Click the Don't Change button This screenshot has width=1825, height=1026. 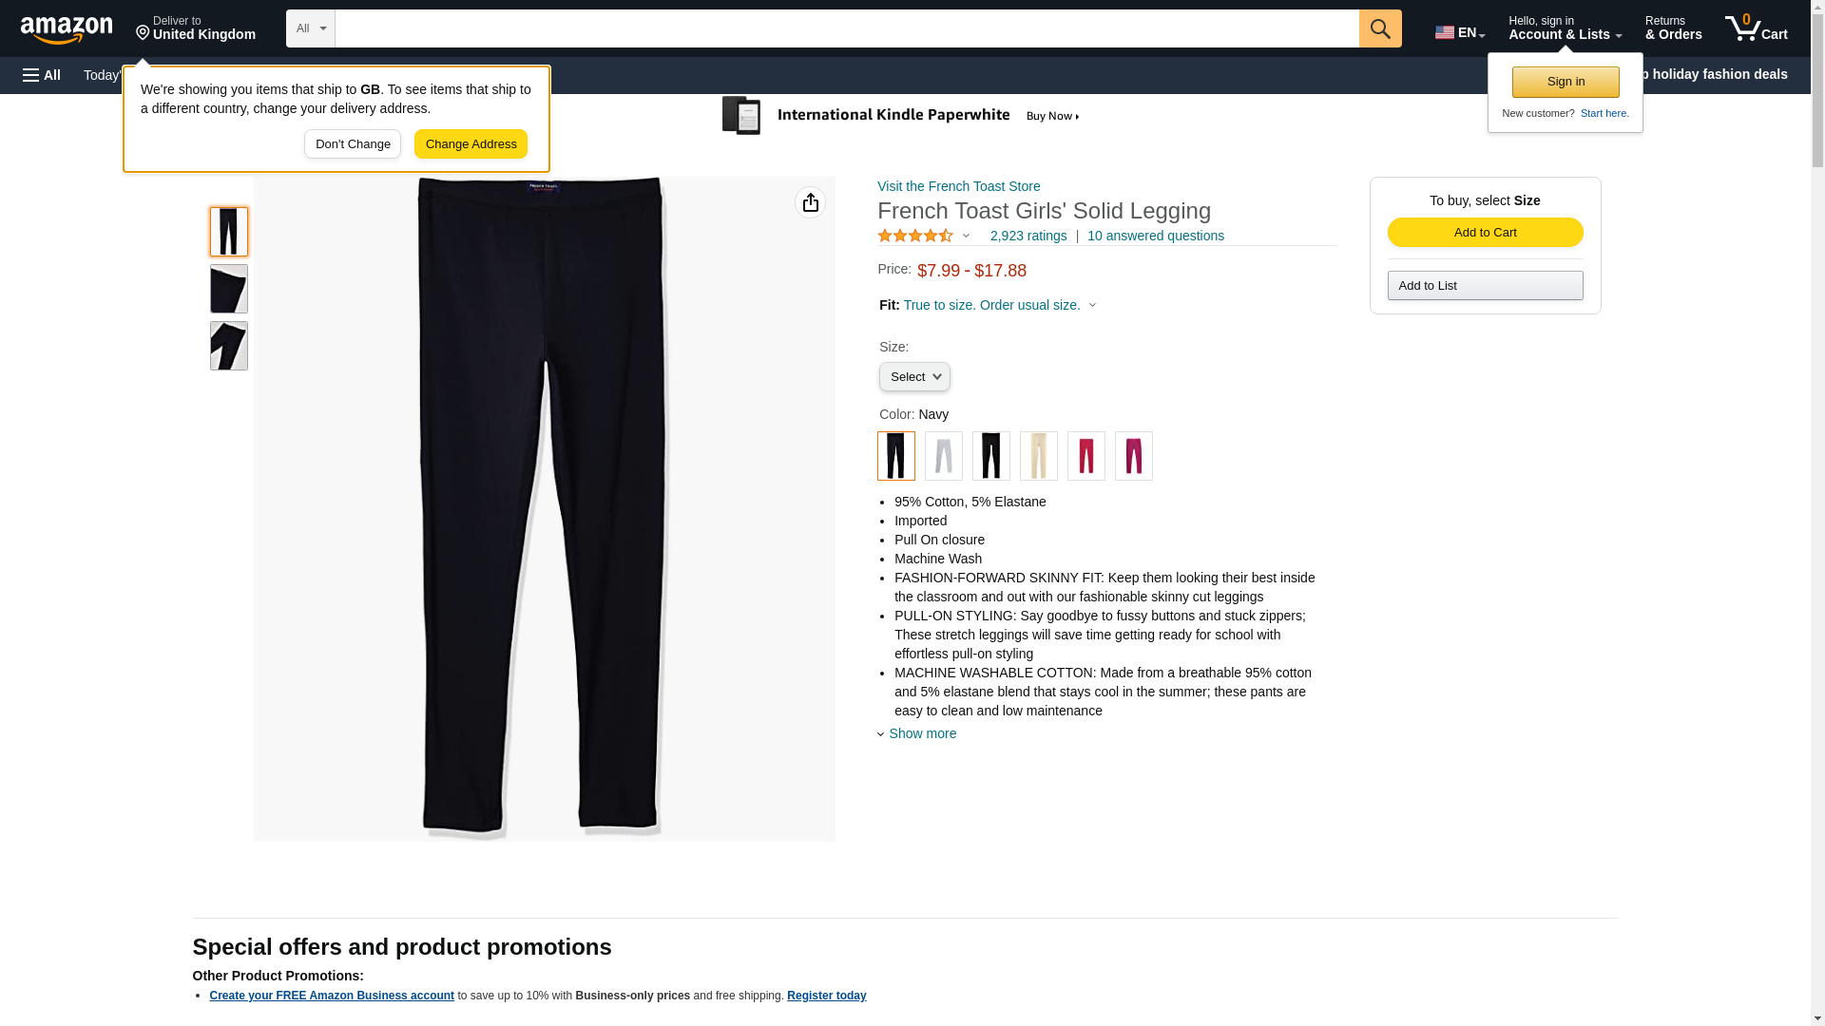(353, 144)
